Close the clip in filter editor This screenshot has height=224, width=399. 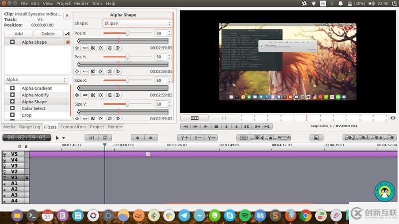pos(67,16)
